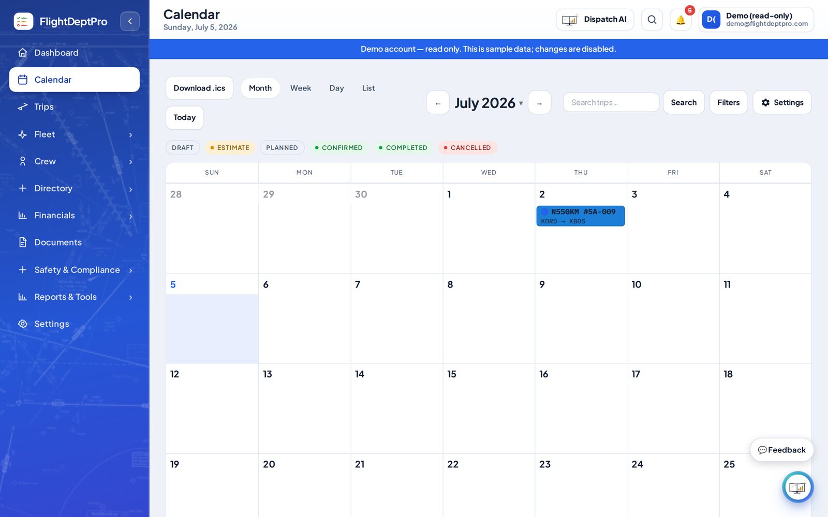
Task: Click the FlightDeptPro logo icon
Action: pos(23,21)
